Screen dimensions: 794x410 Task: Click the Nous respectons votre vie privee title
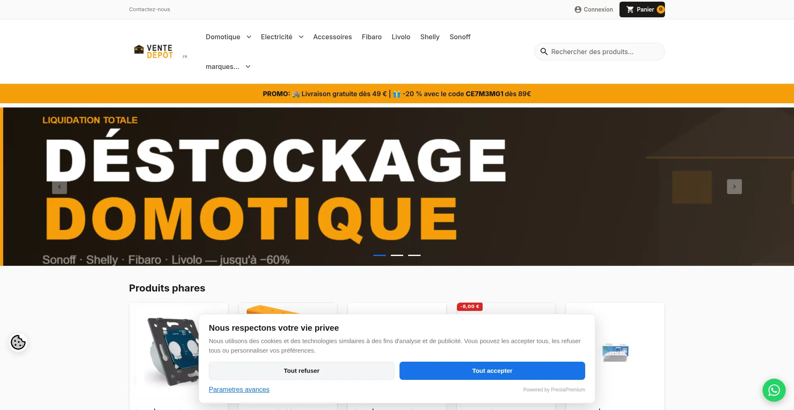point(274,328)
